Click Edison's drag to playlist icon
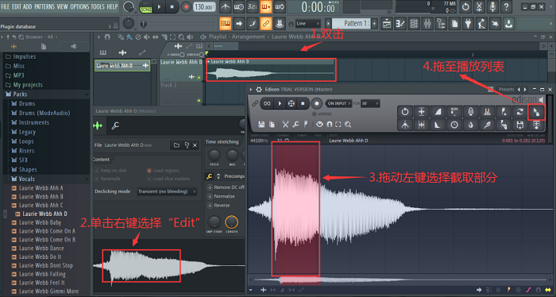 [x=536, y=112]
